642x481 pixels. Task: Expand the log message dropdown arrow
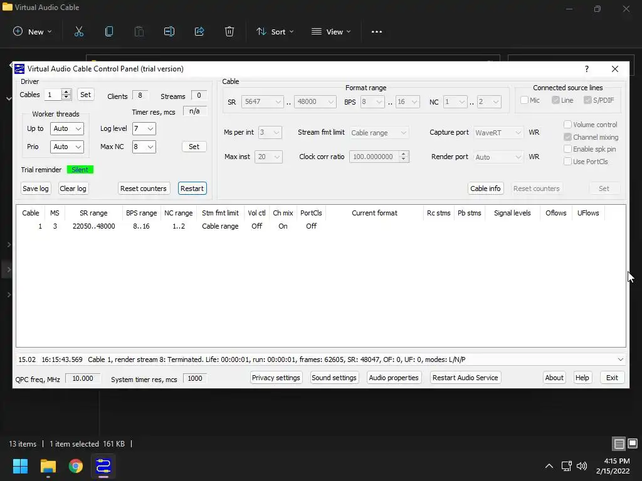click(620, 359)
